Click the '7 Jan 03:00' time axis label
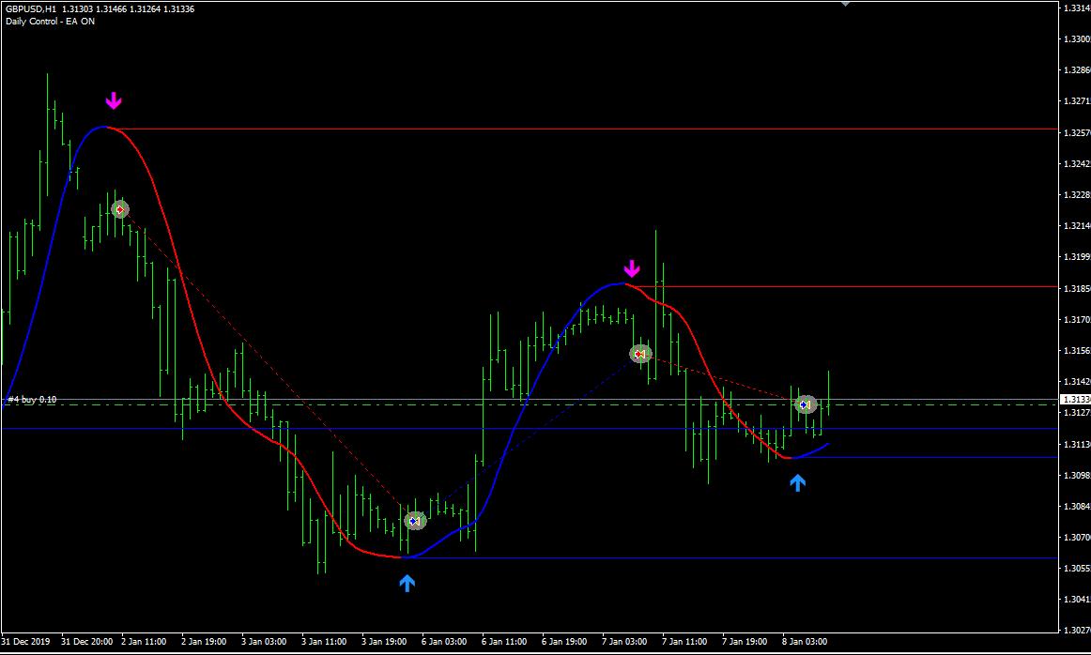Image resolution: width=1091 pixels, height=655 pixels. click(624, 642)
